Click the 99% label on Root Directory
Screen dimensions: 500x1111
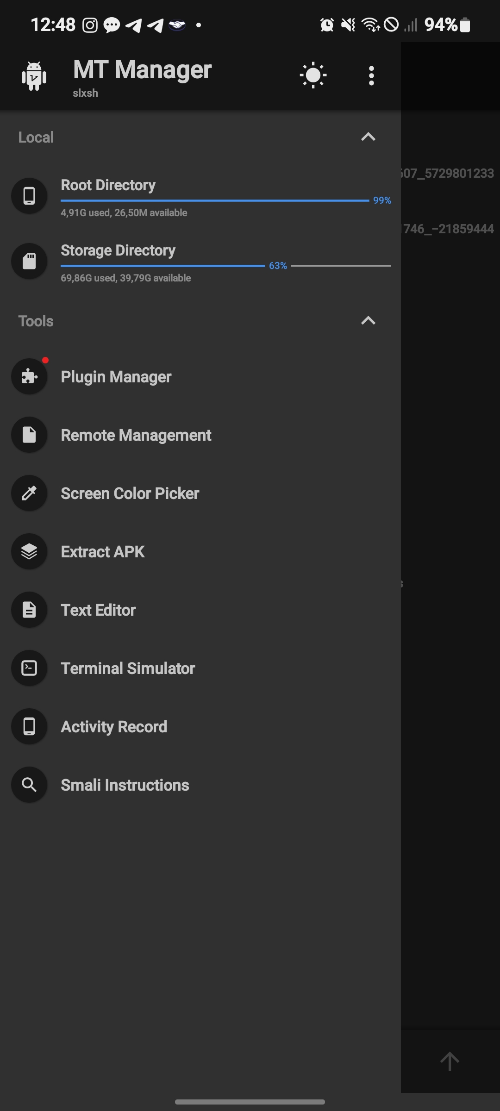382,200
